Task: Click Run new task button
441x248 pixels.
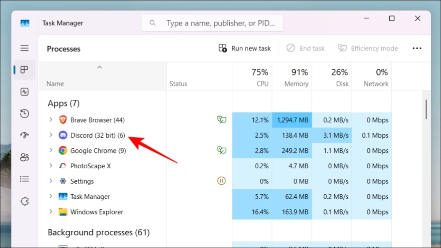Action: point(245,48)
